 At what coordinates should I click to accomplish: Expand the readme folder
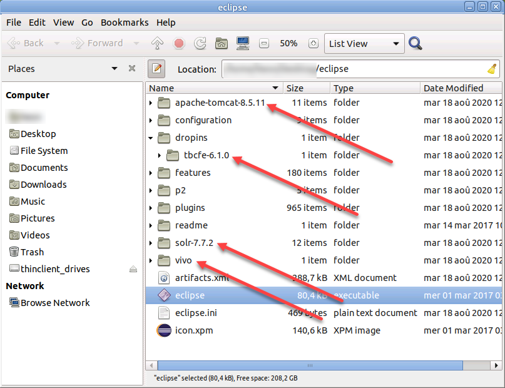(151, 225)
